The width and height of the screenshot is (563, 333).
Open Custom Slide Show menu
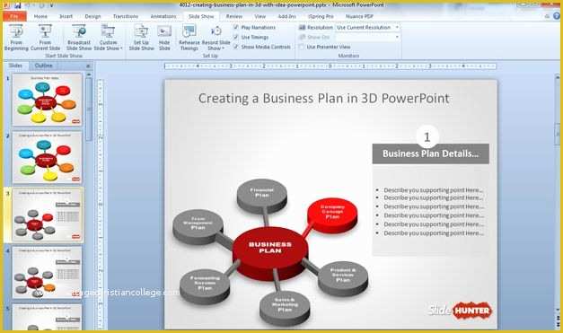point(108,38)
